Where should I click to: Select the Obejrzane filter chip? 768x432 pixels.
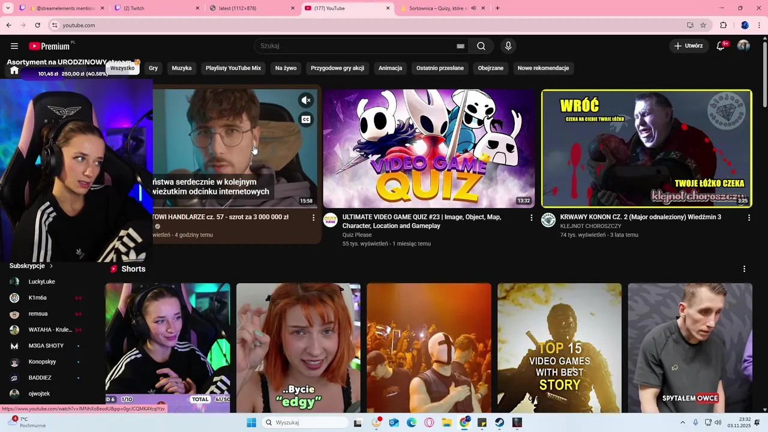point(491,68)
